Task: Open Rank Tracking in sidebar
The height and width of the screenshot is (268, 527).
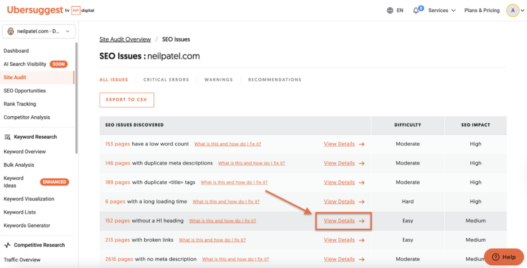Action: [x=20, y=104]
